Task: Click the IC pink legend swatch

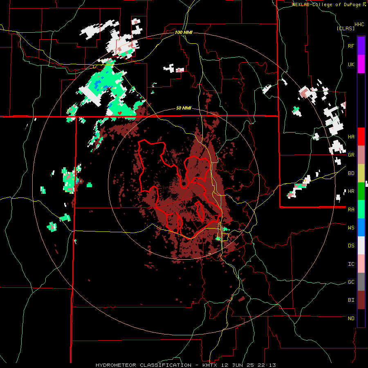Action: (361, 264)
